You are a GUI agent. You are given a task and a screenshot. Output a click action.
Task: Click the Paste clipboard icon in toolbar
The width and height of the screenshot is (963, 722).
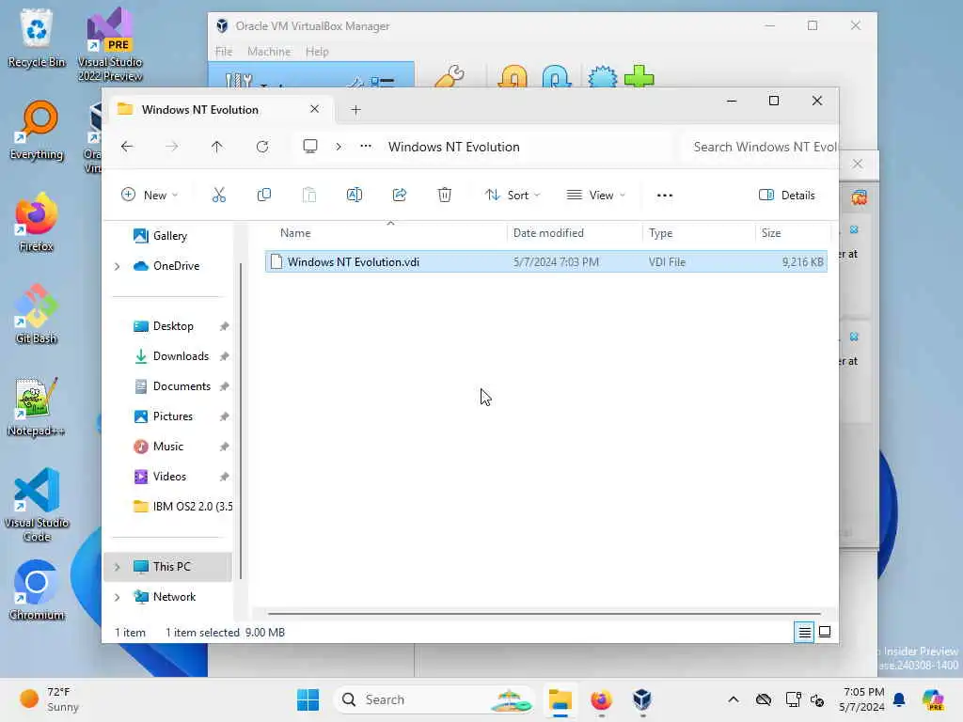308,196
